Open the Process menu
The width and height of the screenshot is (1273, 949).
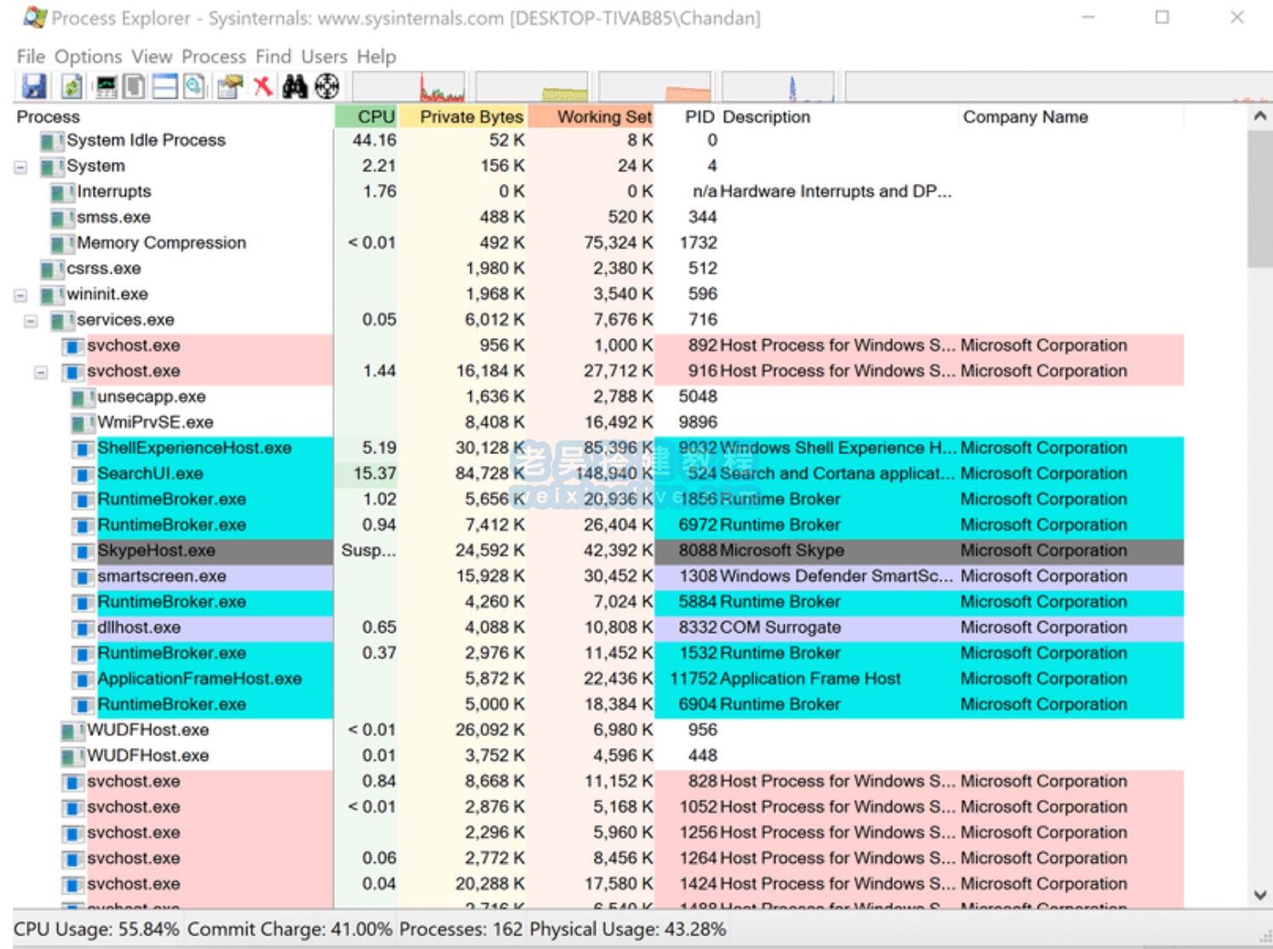coord(214,56)
